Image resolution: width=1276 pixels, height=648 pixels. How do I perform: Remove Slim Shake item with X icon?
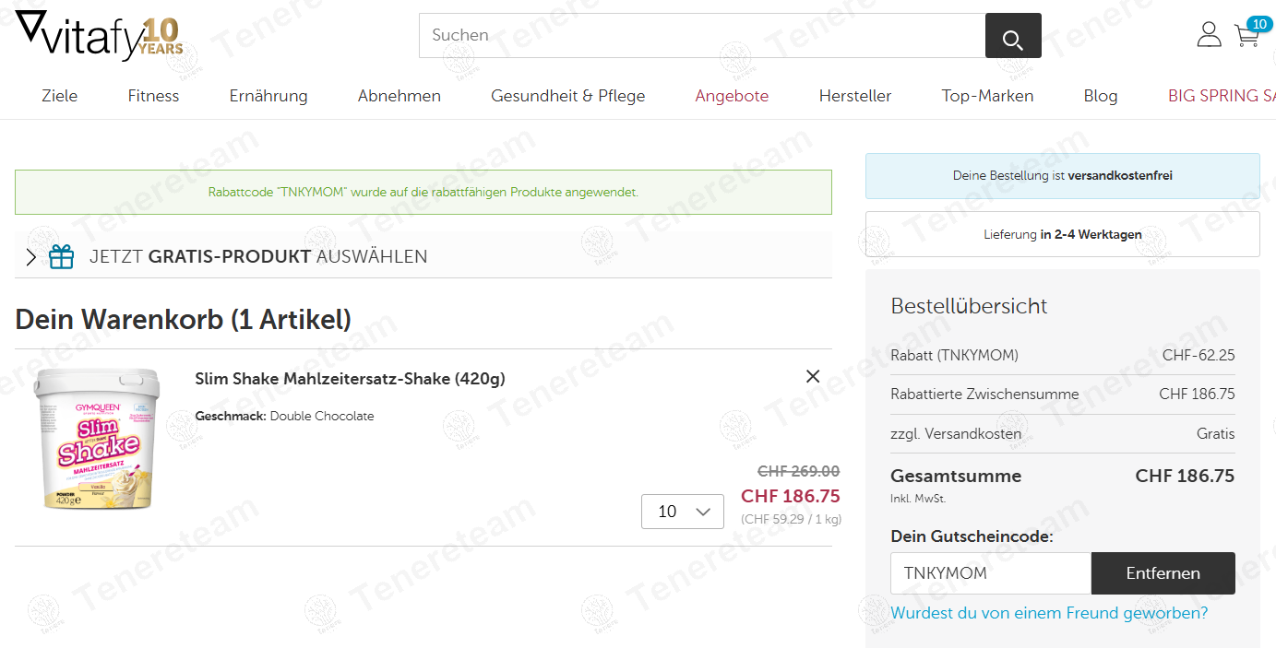click(x=813, y=376)
